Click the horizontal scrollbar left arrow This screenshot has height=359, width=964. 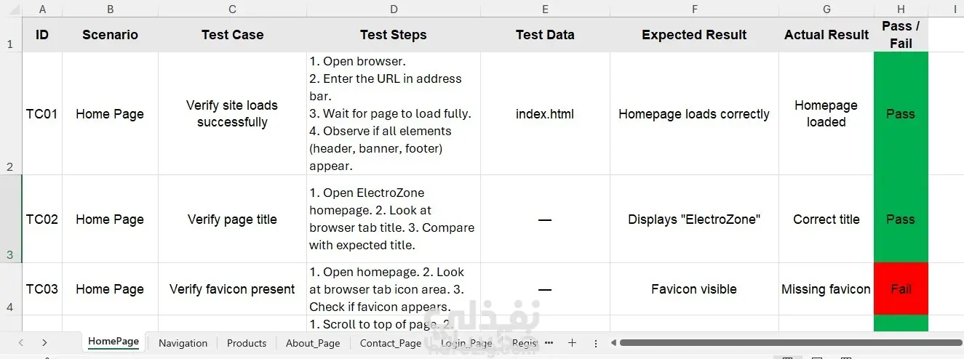pyautogui.click(x=613, y=343)
